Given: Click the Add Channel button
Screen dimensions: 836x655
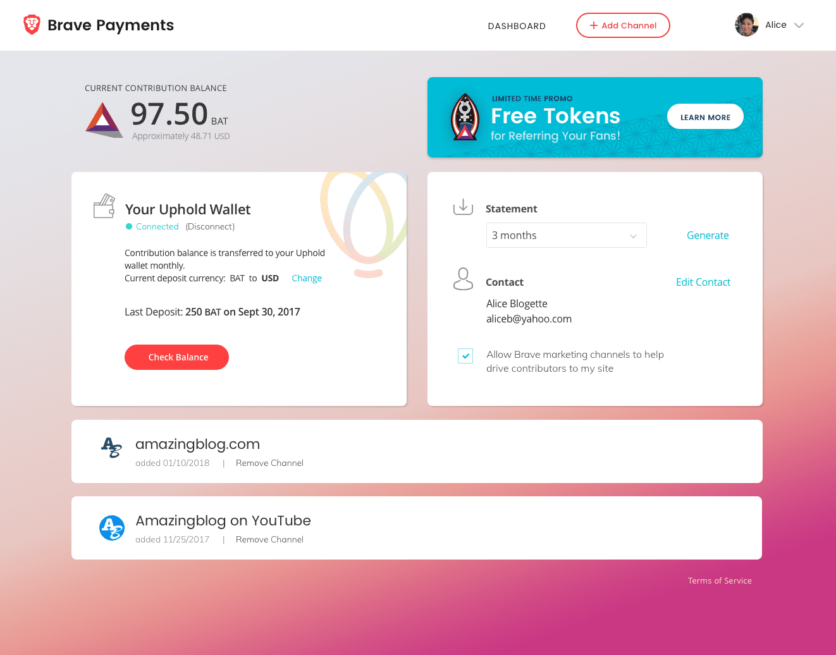Looking at the screenshot, I should (623, 25).
